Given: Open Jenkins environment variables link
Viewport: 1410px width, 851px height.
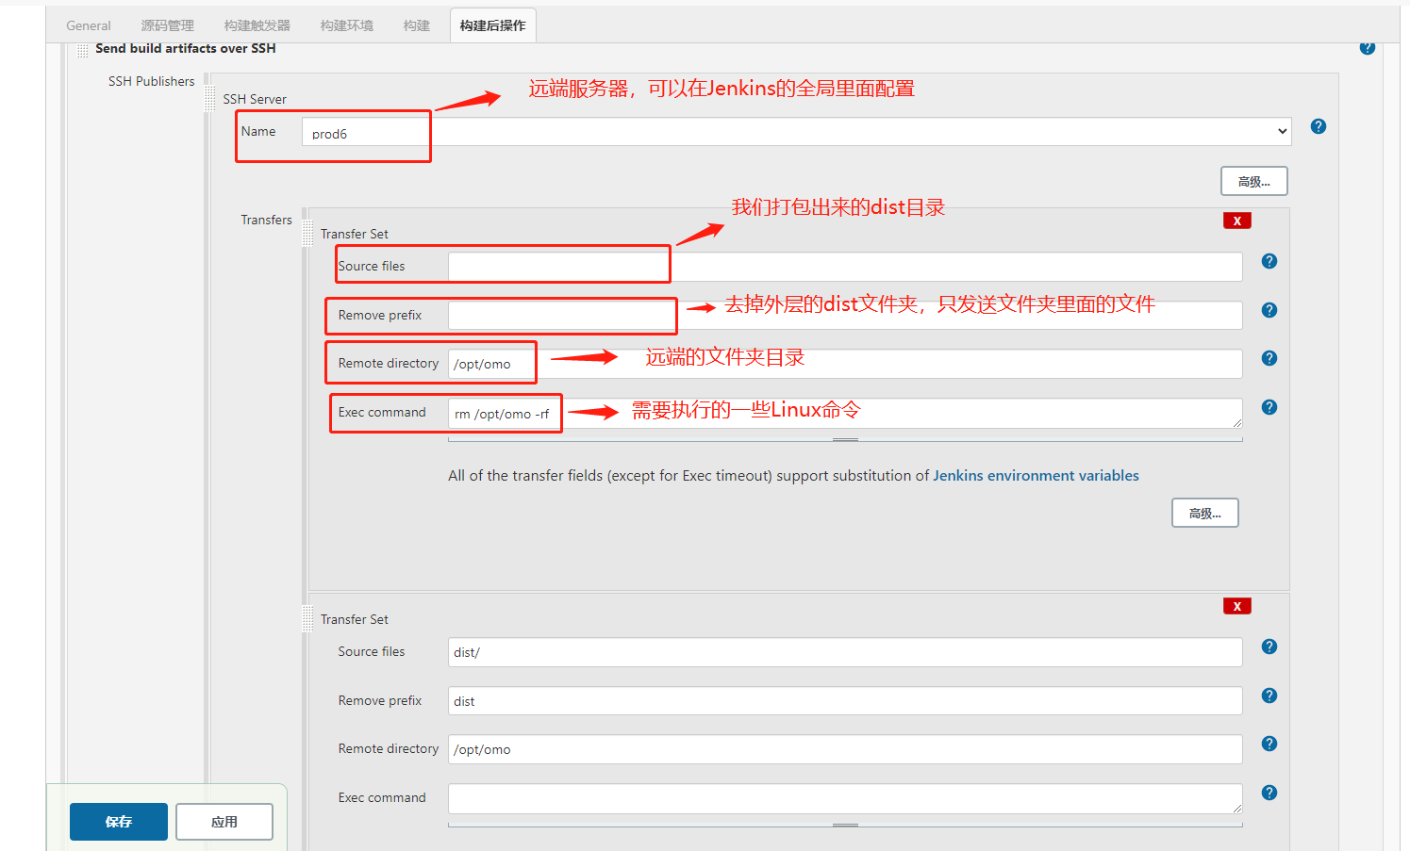Looking at the screenshot, I should click(1036, 476).
